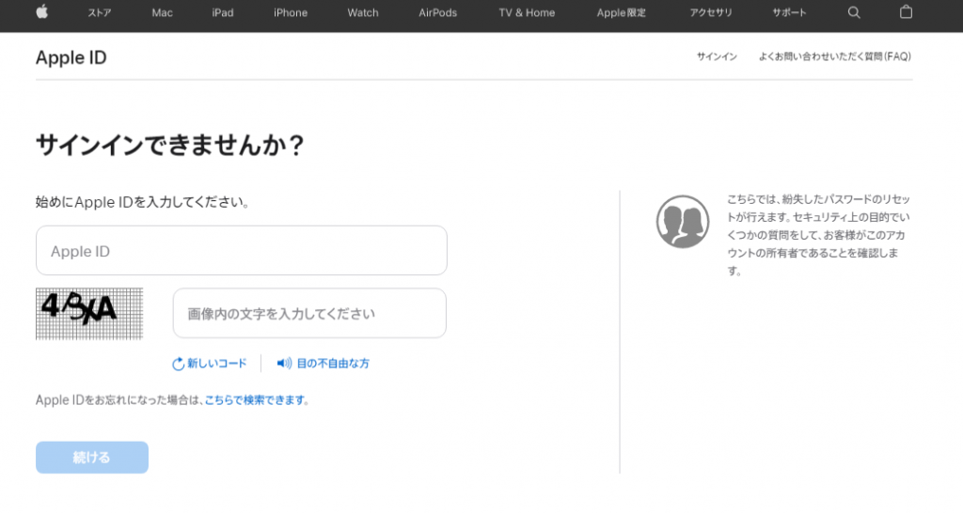Image resolution: width=963 pixels, height=514 pixels.
Task: Click the captcha image
Action: (89, 314)
